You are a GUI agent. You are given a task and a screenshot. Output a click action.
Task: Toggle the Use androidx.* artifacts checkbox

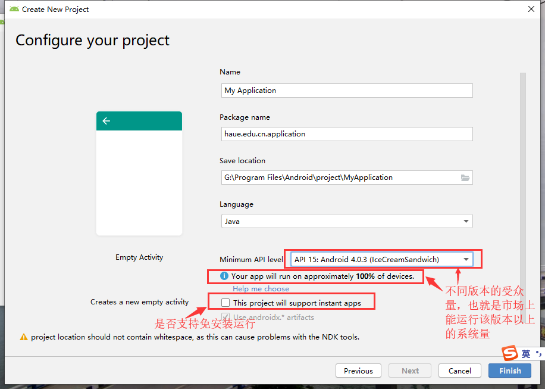(x=225, y=317)
